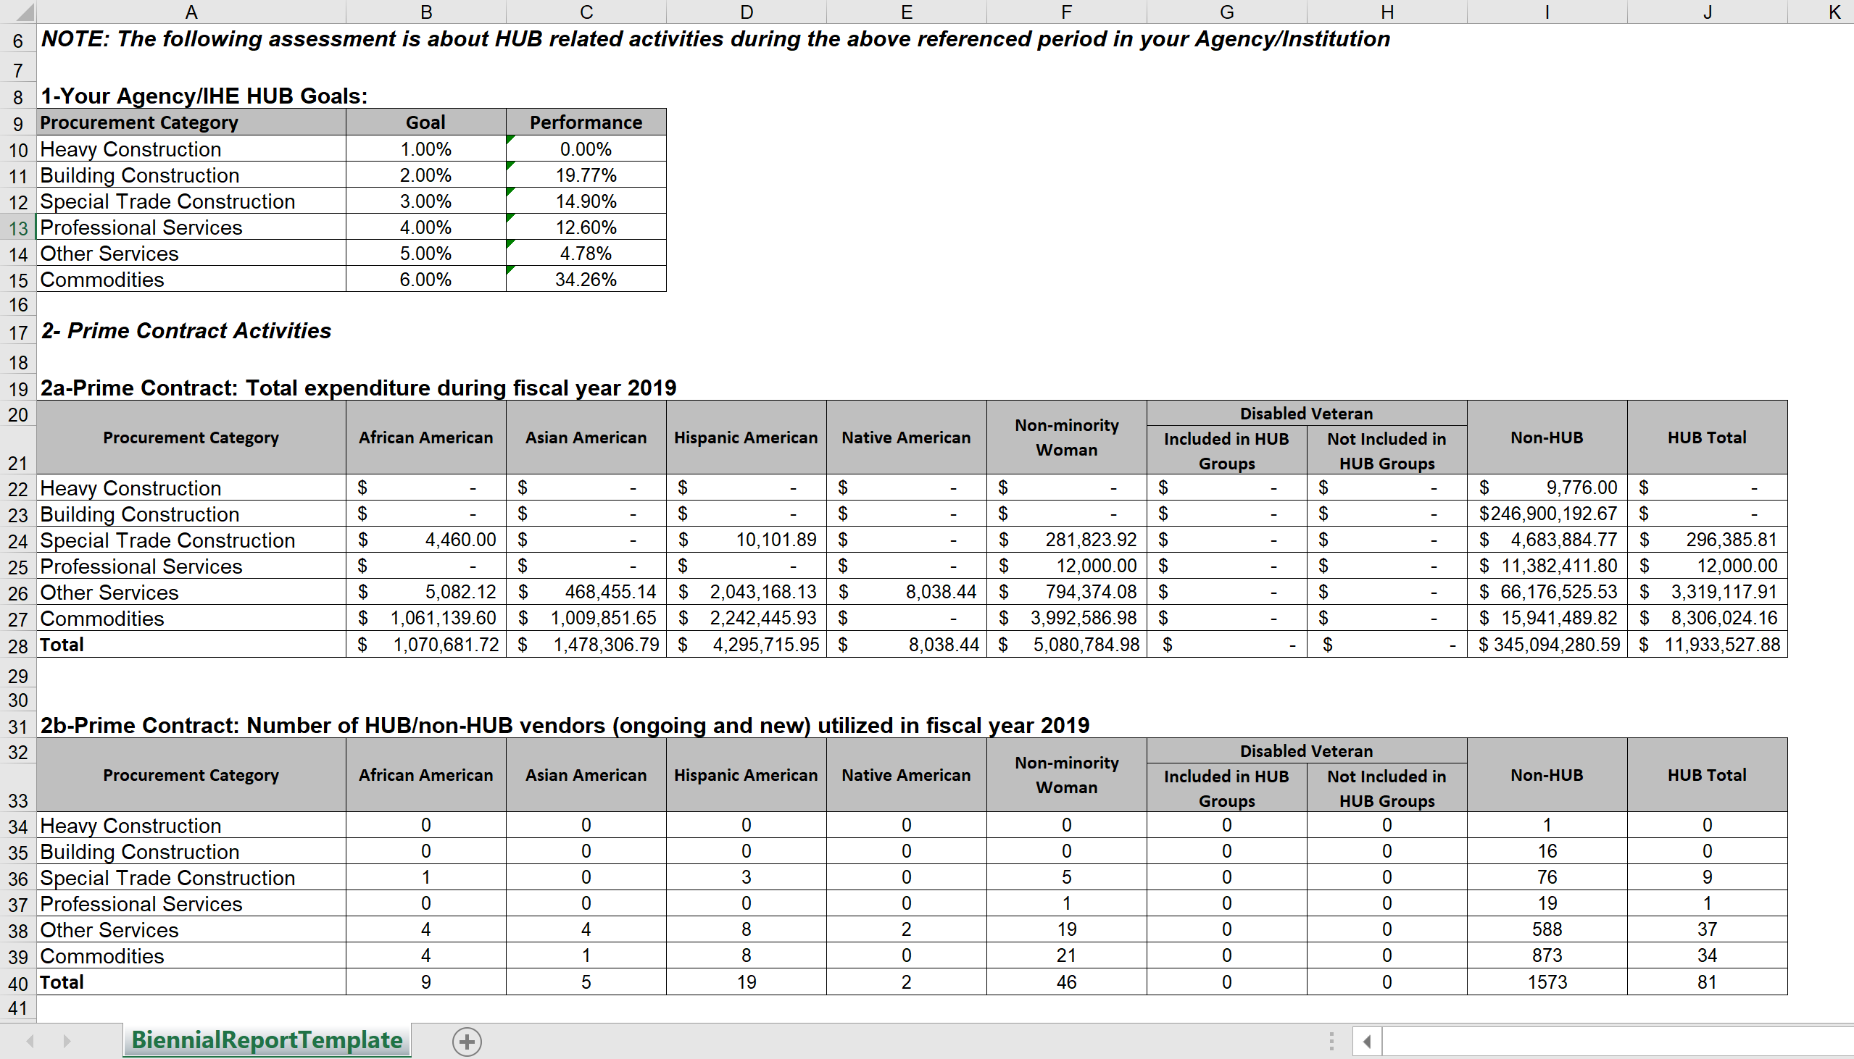Click Non-HUB vendor count 1573

pyautogui.click(x=1547, y=983)
